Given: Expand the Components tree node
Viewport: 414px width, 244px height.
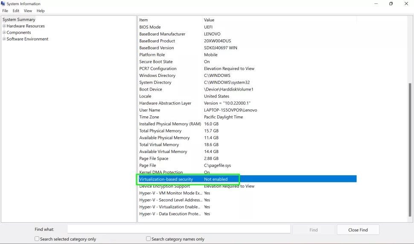Looking at the screenshot, I should point(4,32).
